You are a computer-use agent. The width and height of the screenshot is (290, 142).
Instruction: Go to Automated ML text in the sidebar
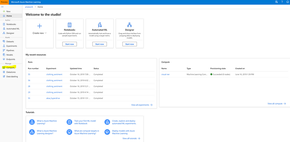click(x=13, y=29)
